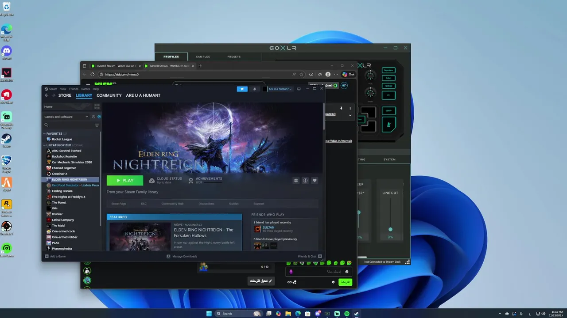Click the green chat send button on Kick

(345, 282)
